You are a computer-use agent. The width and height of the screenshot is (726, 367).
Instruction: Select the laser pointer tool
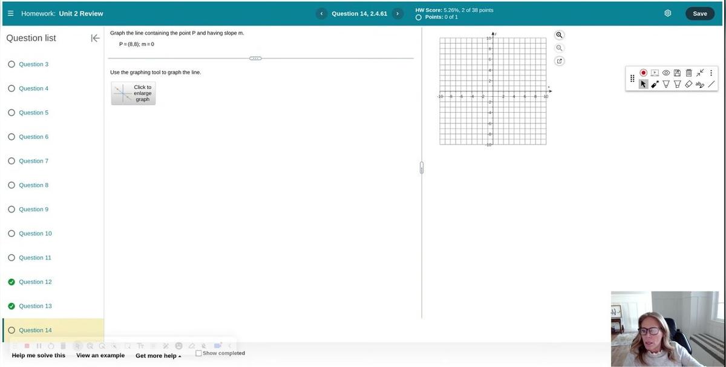tap(655, 85)
